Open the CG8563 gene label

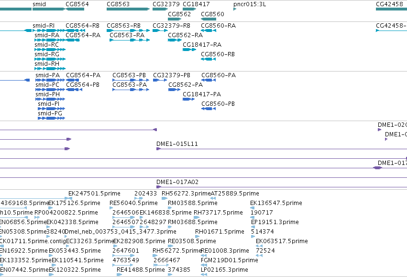(x=118, y=4)
